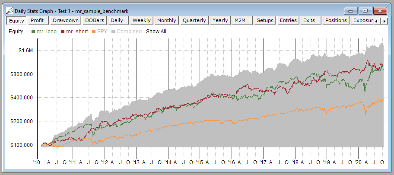Toggle the mr_short series visibility
The width and height of the screenshot is (394, 175).
click(x=76, y=32)
